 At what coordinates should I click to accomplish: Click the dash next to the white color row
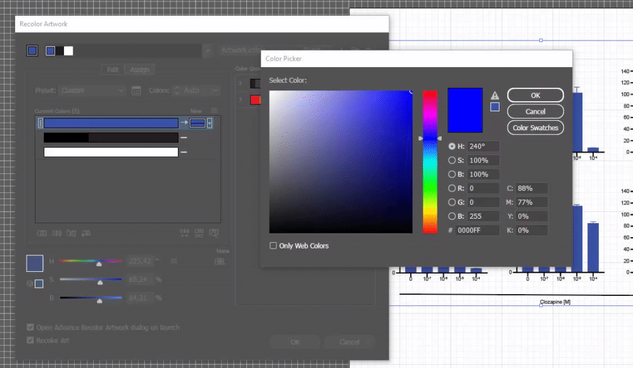tap(184, 152)
